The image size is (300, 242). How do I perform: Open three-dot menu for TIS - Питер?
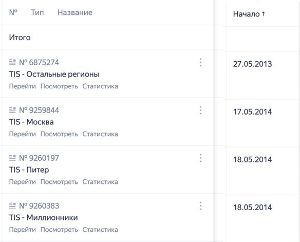click(200, 158)
